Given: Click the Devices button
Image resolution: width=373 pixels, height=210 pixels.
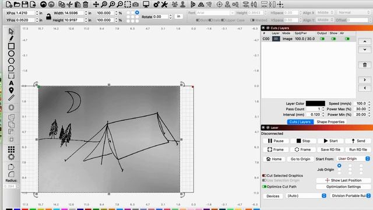Looking at the screenshot, I should coord(273,196).
